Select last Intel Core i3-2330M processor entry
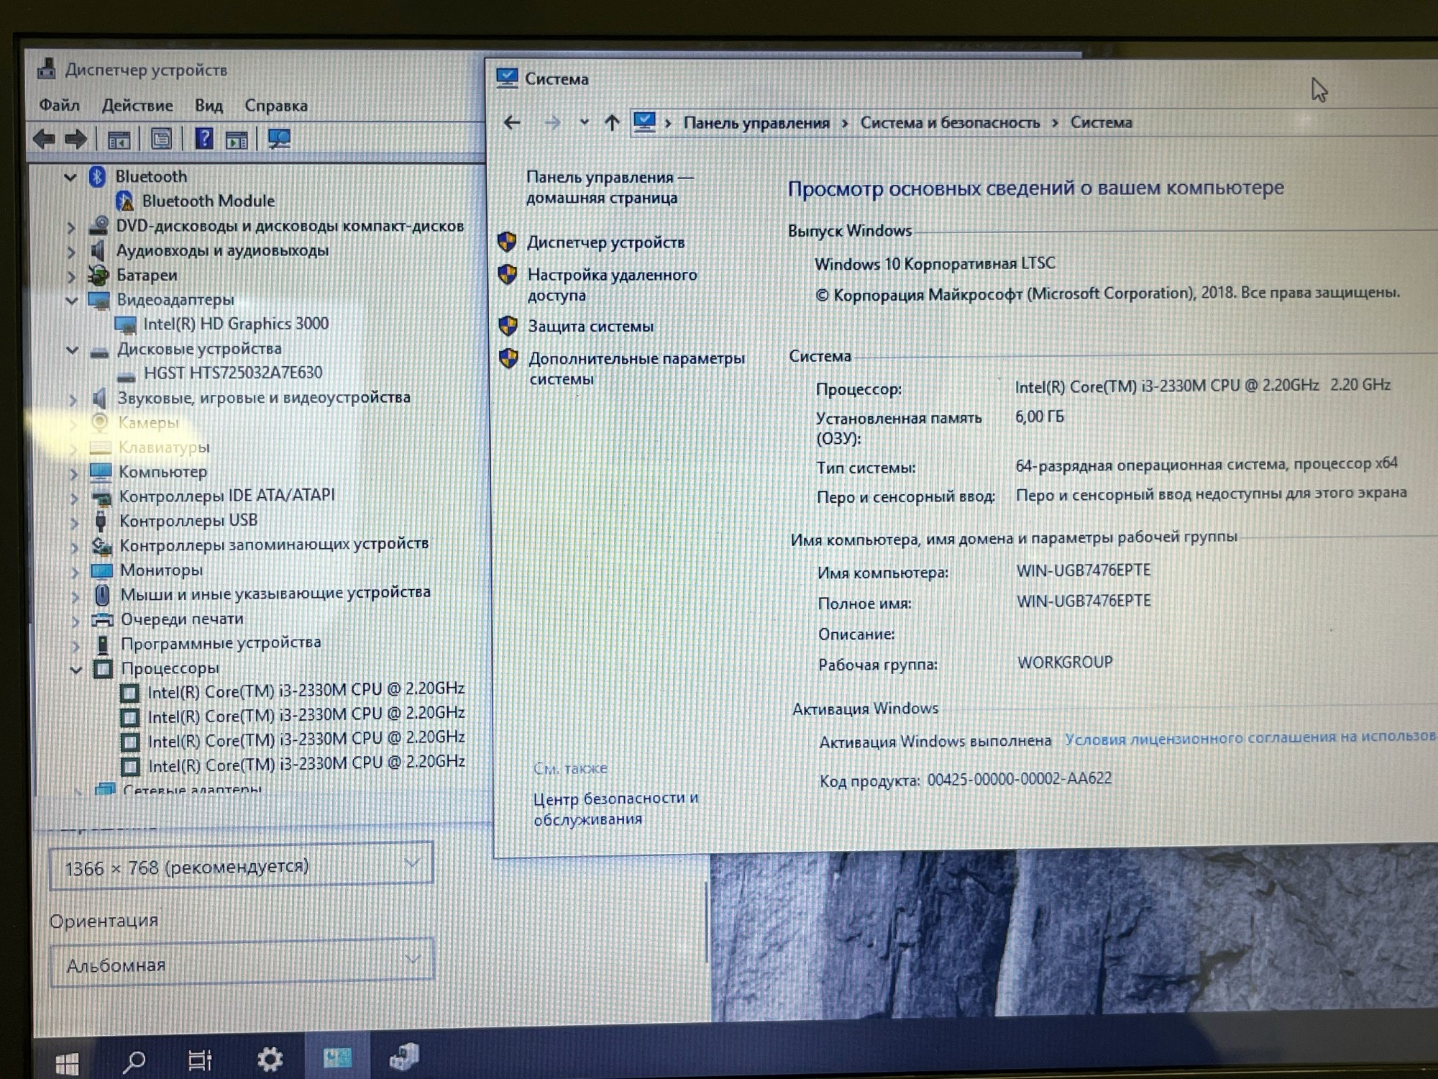The width and height of the screenshot is (1438, 1079). pyautogui.click(x=307, y=764)
